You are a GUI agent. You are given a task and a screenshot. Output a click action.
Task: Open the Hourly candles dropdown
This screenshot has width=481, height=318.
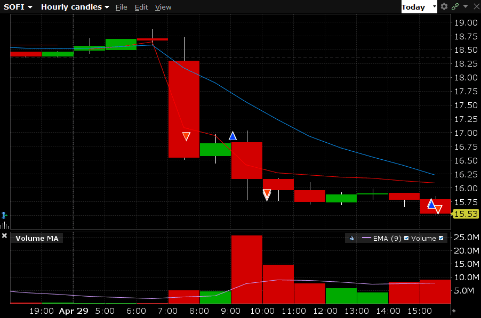tap(75, 7)
